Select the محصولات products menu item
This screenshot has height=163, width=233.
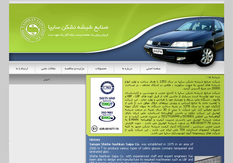click(x=101, y=69)
